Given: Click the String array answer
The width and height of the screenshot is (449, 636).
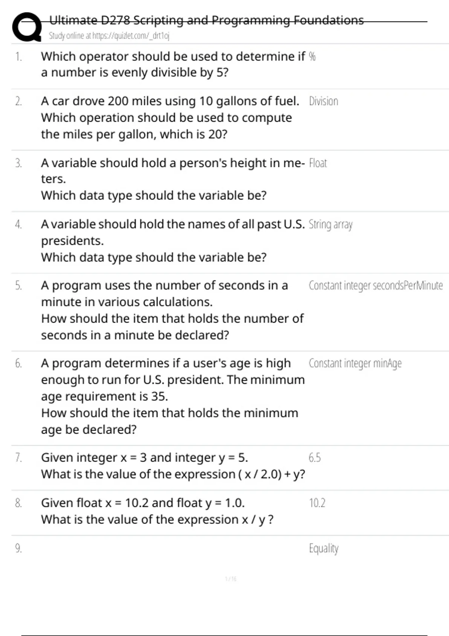Looking at the screenshot, I should [x=330, y=224].
